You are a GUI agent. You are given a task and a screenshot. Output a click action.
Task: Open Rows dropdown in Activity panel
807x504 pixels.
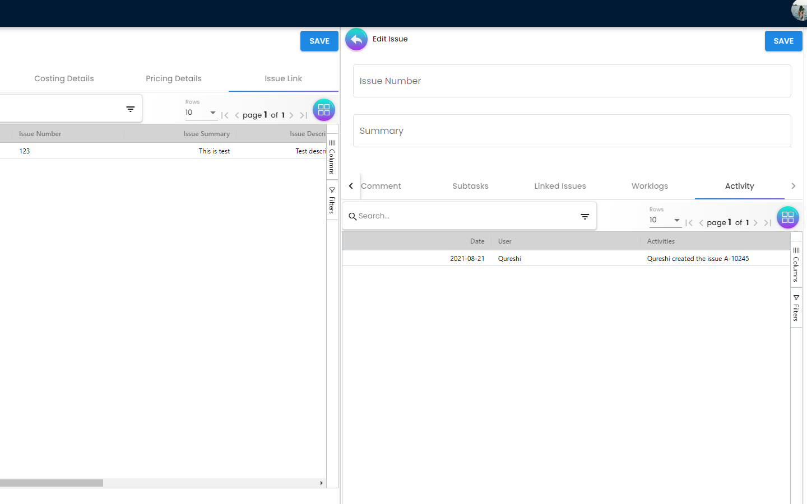tap(665, 220)
